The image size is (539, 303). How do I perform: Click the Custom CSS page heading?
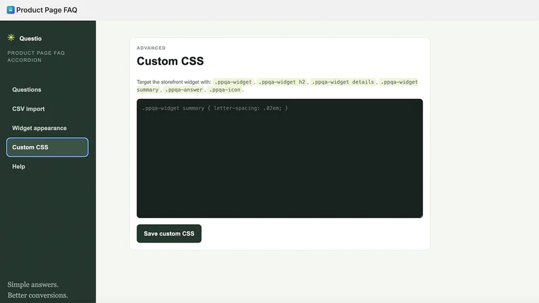click(170, 61)
